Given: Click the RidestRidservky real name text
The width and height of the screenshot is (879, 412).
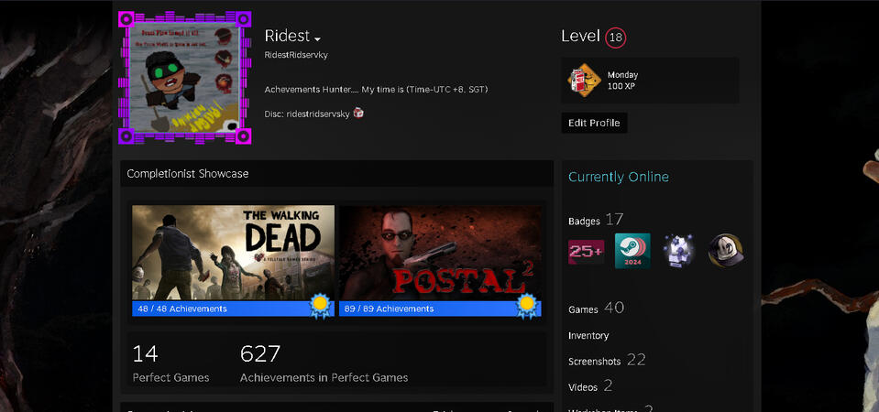Looking at the screenshot, I should pos(296,55).
